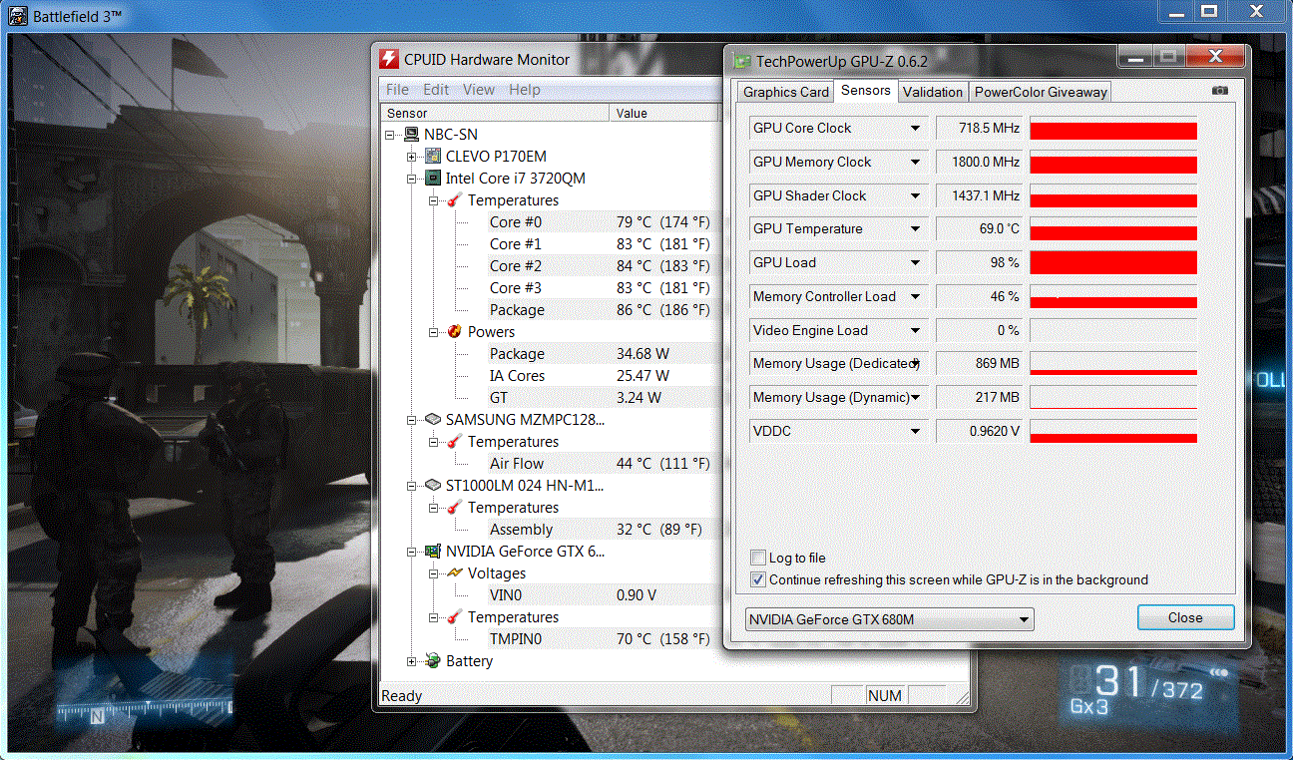Collapse the ST1000LM 024 node

click(x=412, y=486)
